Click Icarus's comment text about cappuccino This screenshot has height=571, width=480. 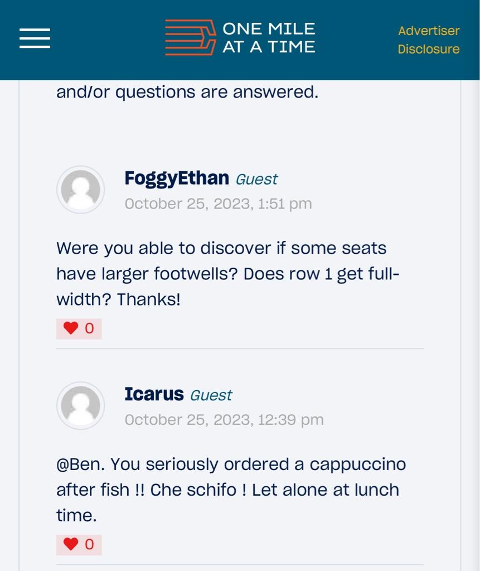point(231,490)
